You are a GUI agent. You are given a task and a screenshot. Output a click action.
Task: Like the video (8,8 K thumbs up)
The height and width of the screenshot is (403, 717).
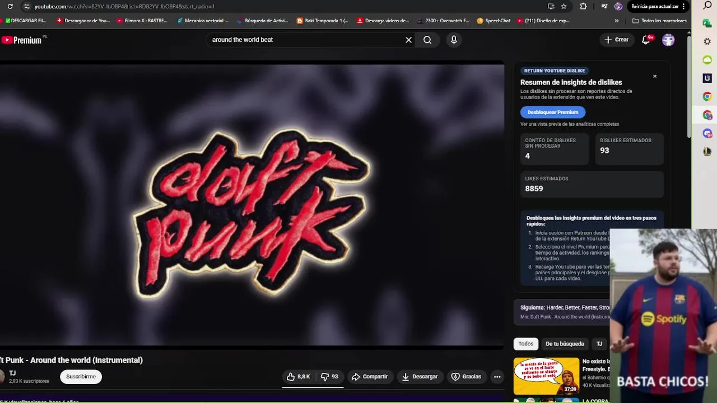point(299,377)
